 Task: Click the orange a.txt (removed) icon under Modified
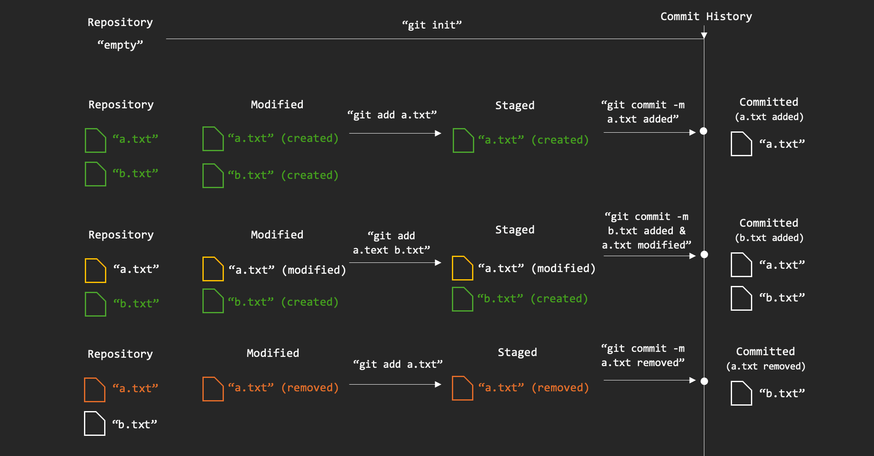[213, 389]
